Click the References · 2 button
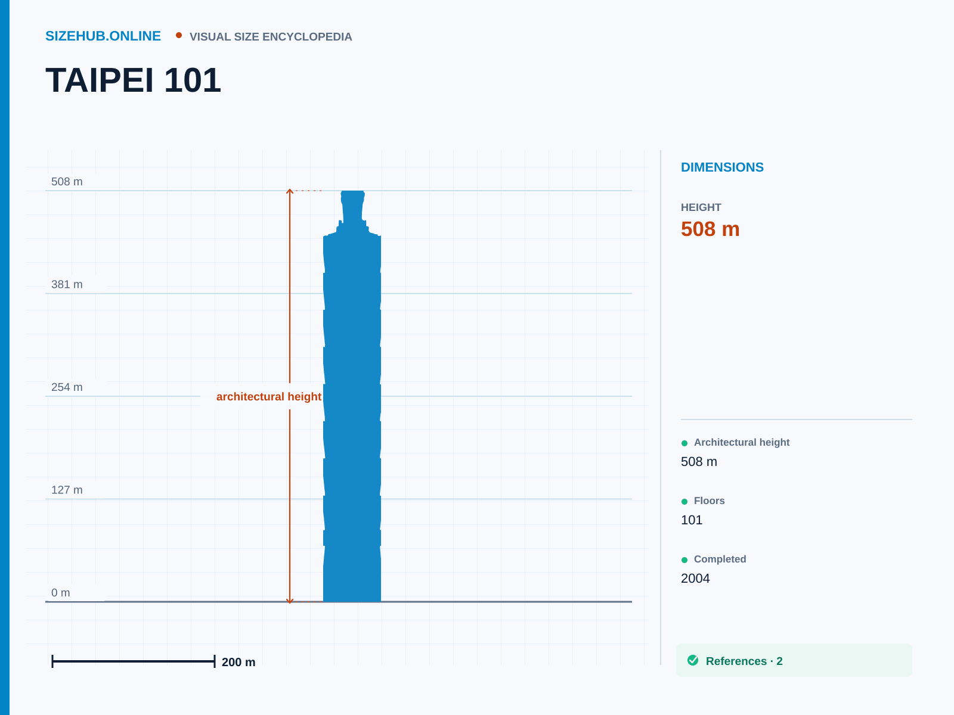The width and height of the screenshot is (954, 715). [794, 660]
